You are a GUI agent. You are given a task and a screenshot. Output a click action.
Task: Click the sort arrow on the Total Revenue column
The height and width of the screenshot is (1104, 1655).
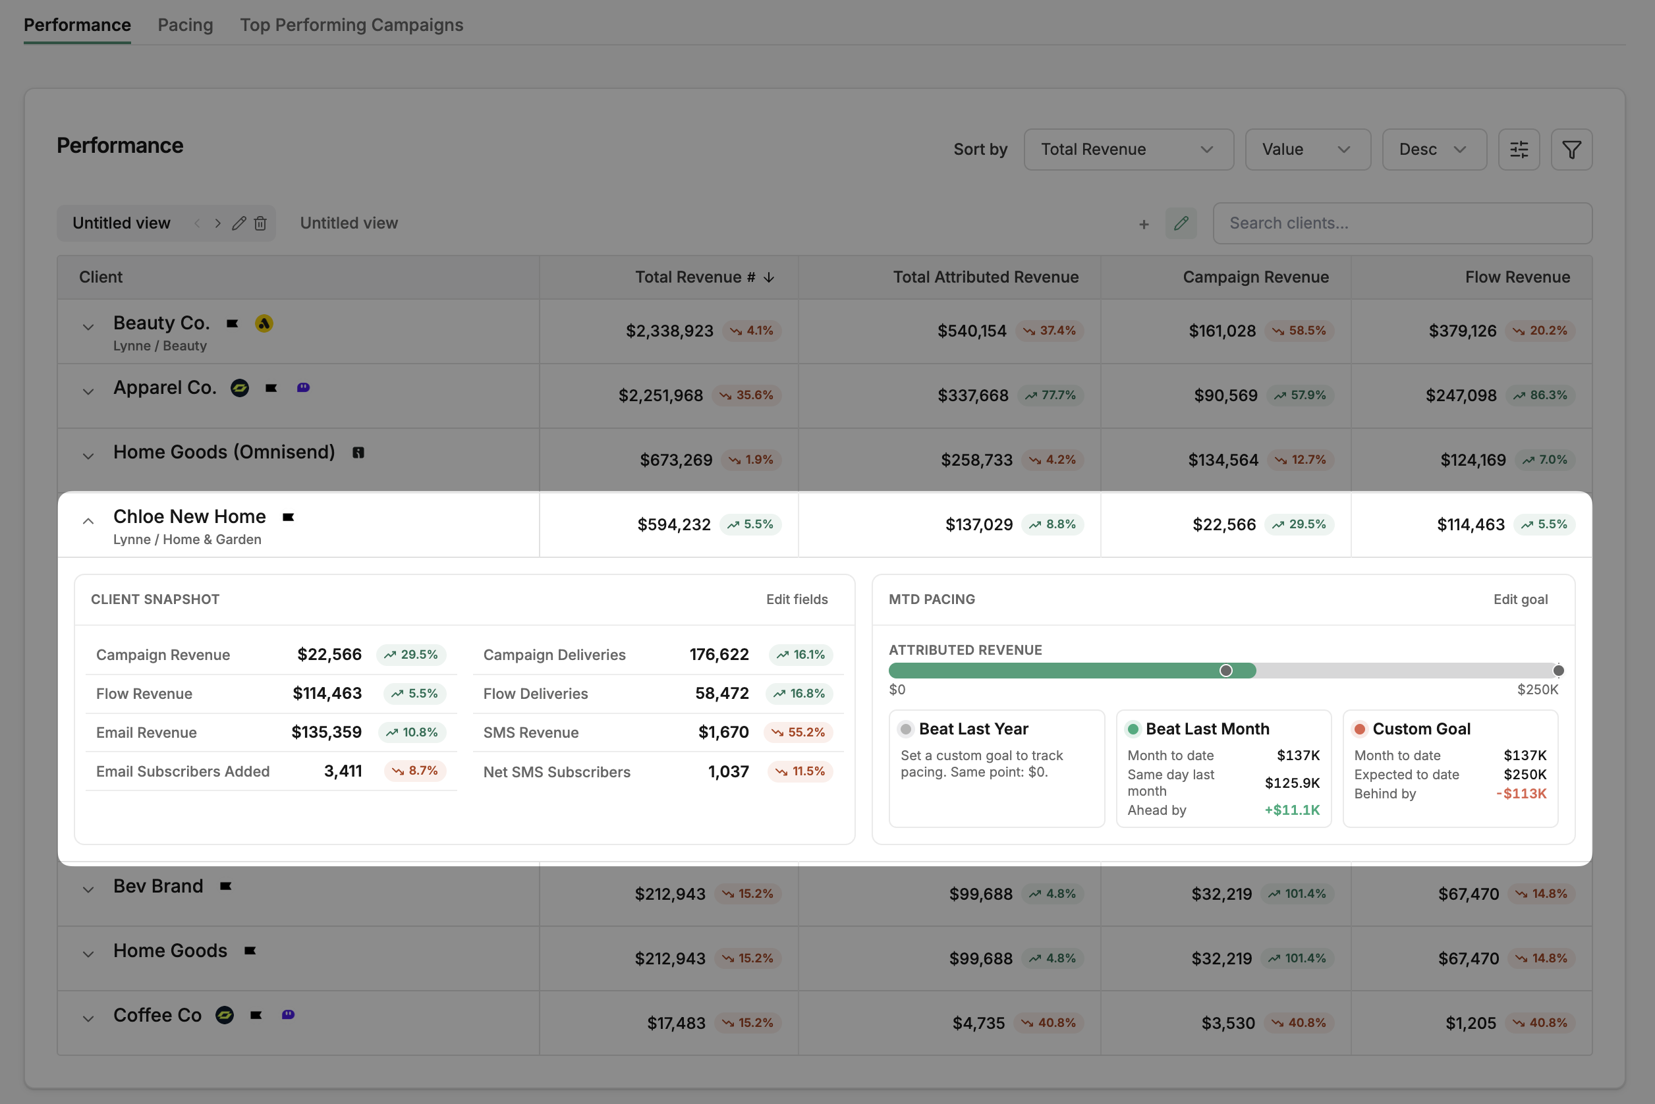pyautogui.click(x=768, y=277)
